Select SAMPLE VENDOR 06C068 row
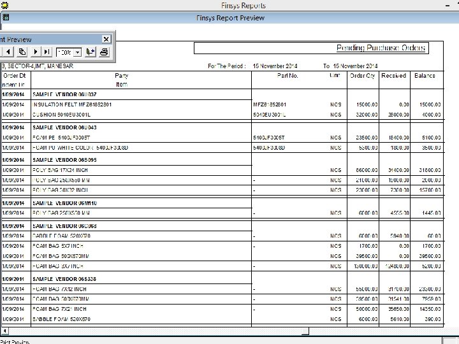459x344 pixels. [64, 226]
